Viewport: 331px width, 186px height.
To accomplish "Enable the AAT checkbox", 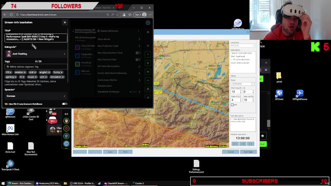I will tap(232, 105).
